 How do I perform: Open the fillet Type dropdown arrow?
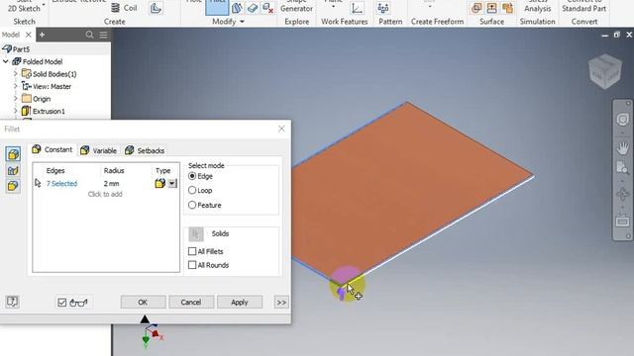coord(172,183)
